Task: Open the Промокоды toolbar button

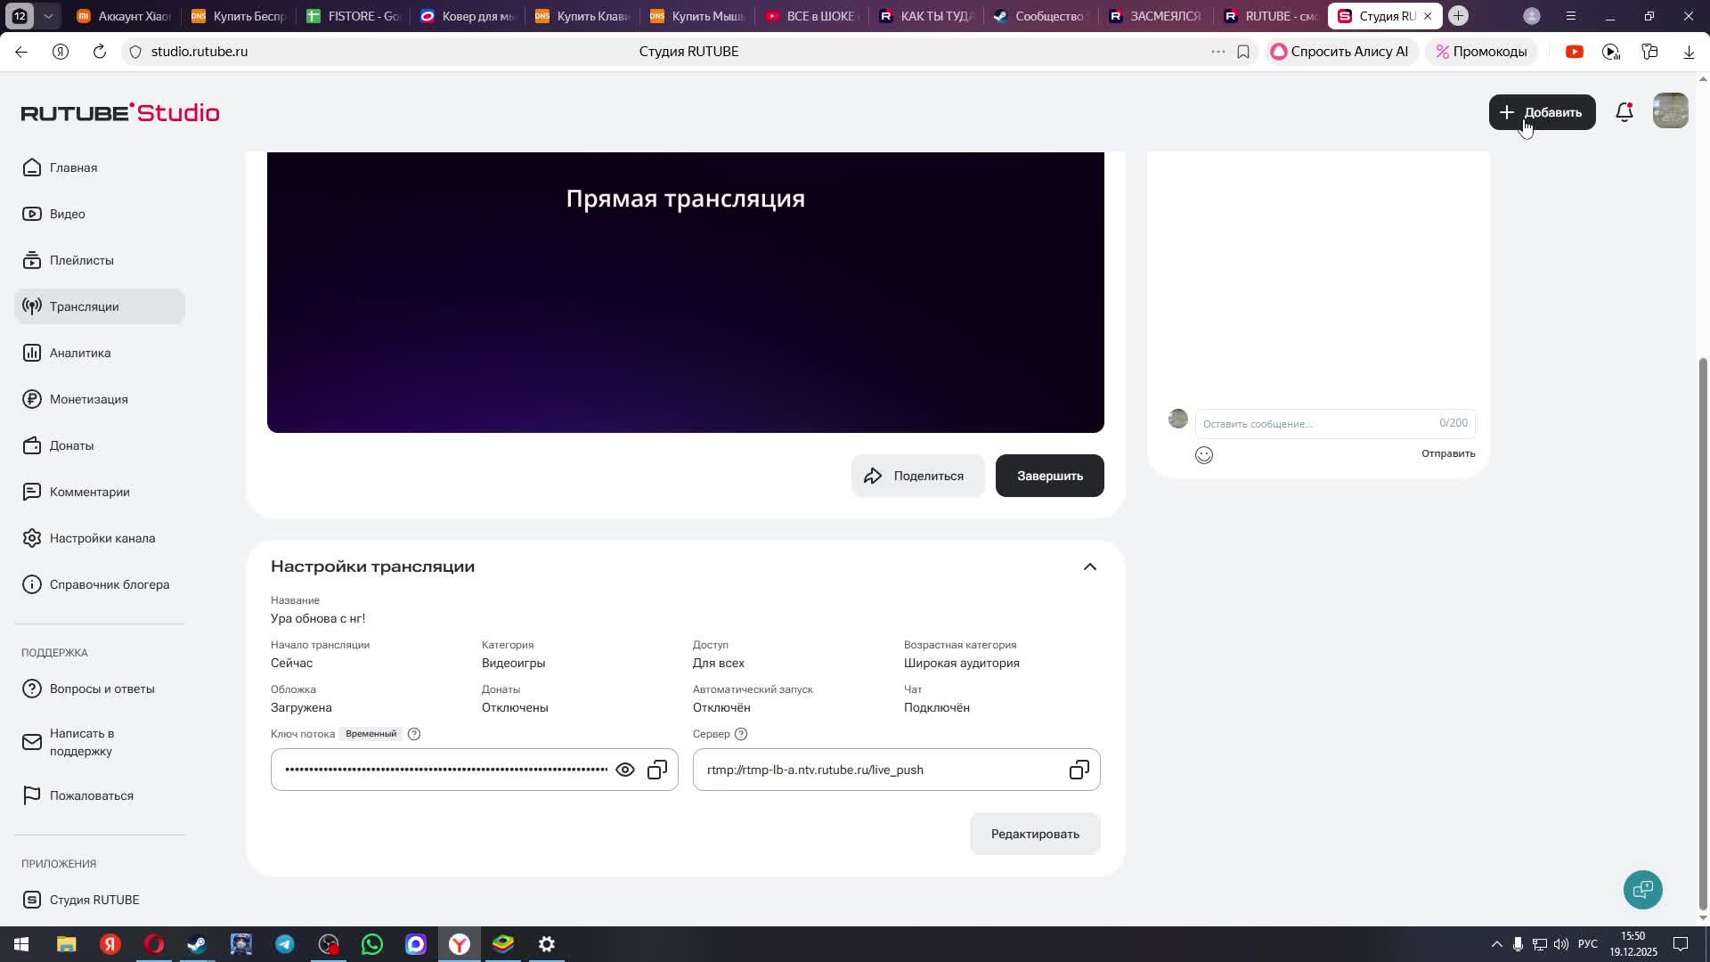Action: (1481, 52)
